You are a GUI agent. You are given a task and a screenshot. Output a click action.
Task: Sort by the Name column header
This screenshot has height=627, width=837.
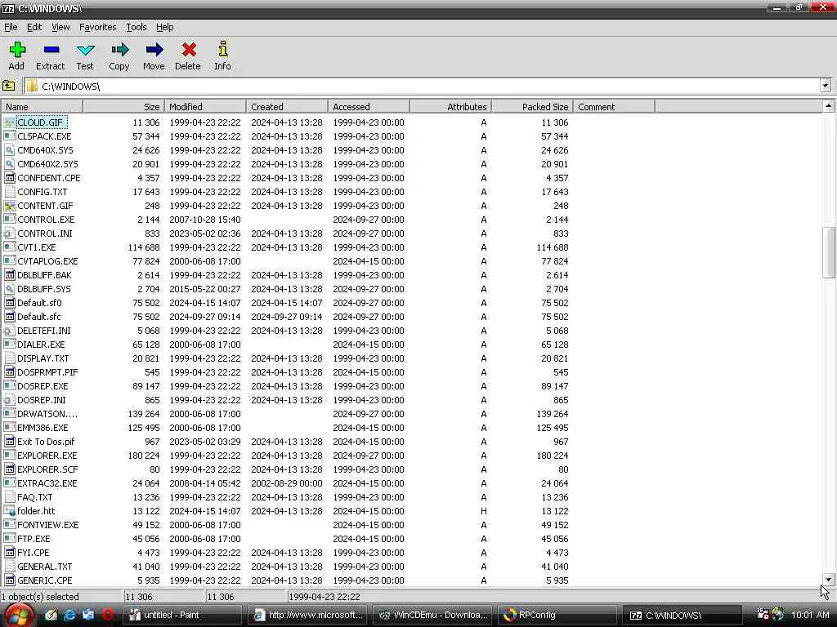pyautogui.click(x=42, y=107)
